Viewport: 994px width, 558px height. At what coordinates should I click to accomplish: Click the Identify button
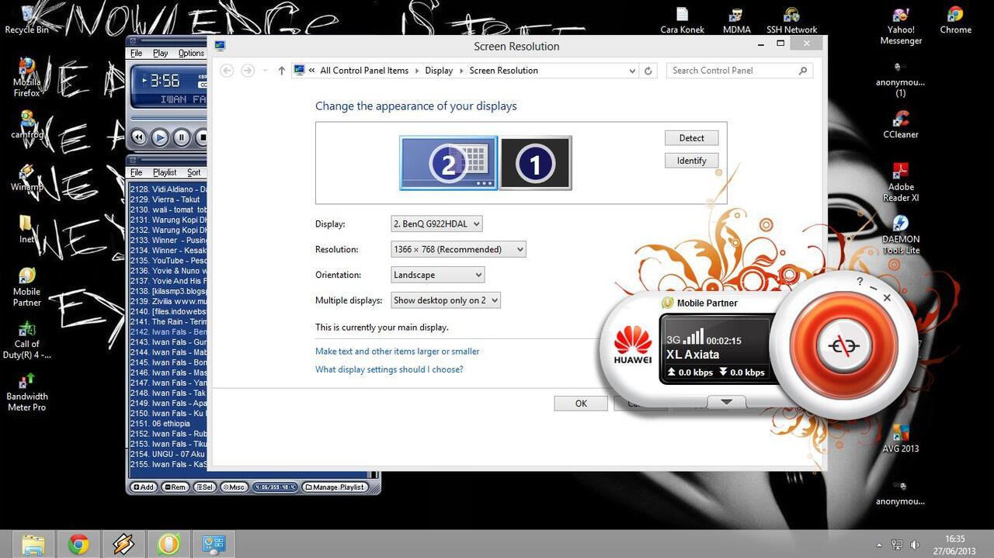point(691,161)
